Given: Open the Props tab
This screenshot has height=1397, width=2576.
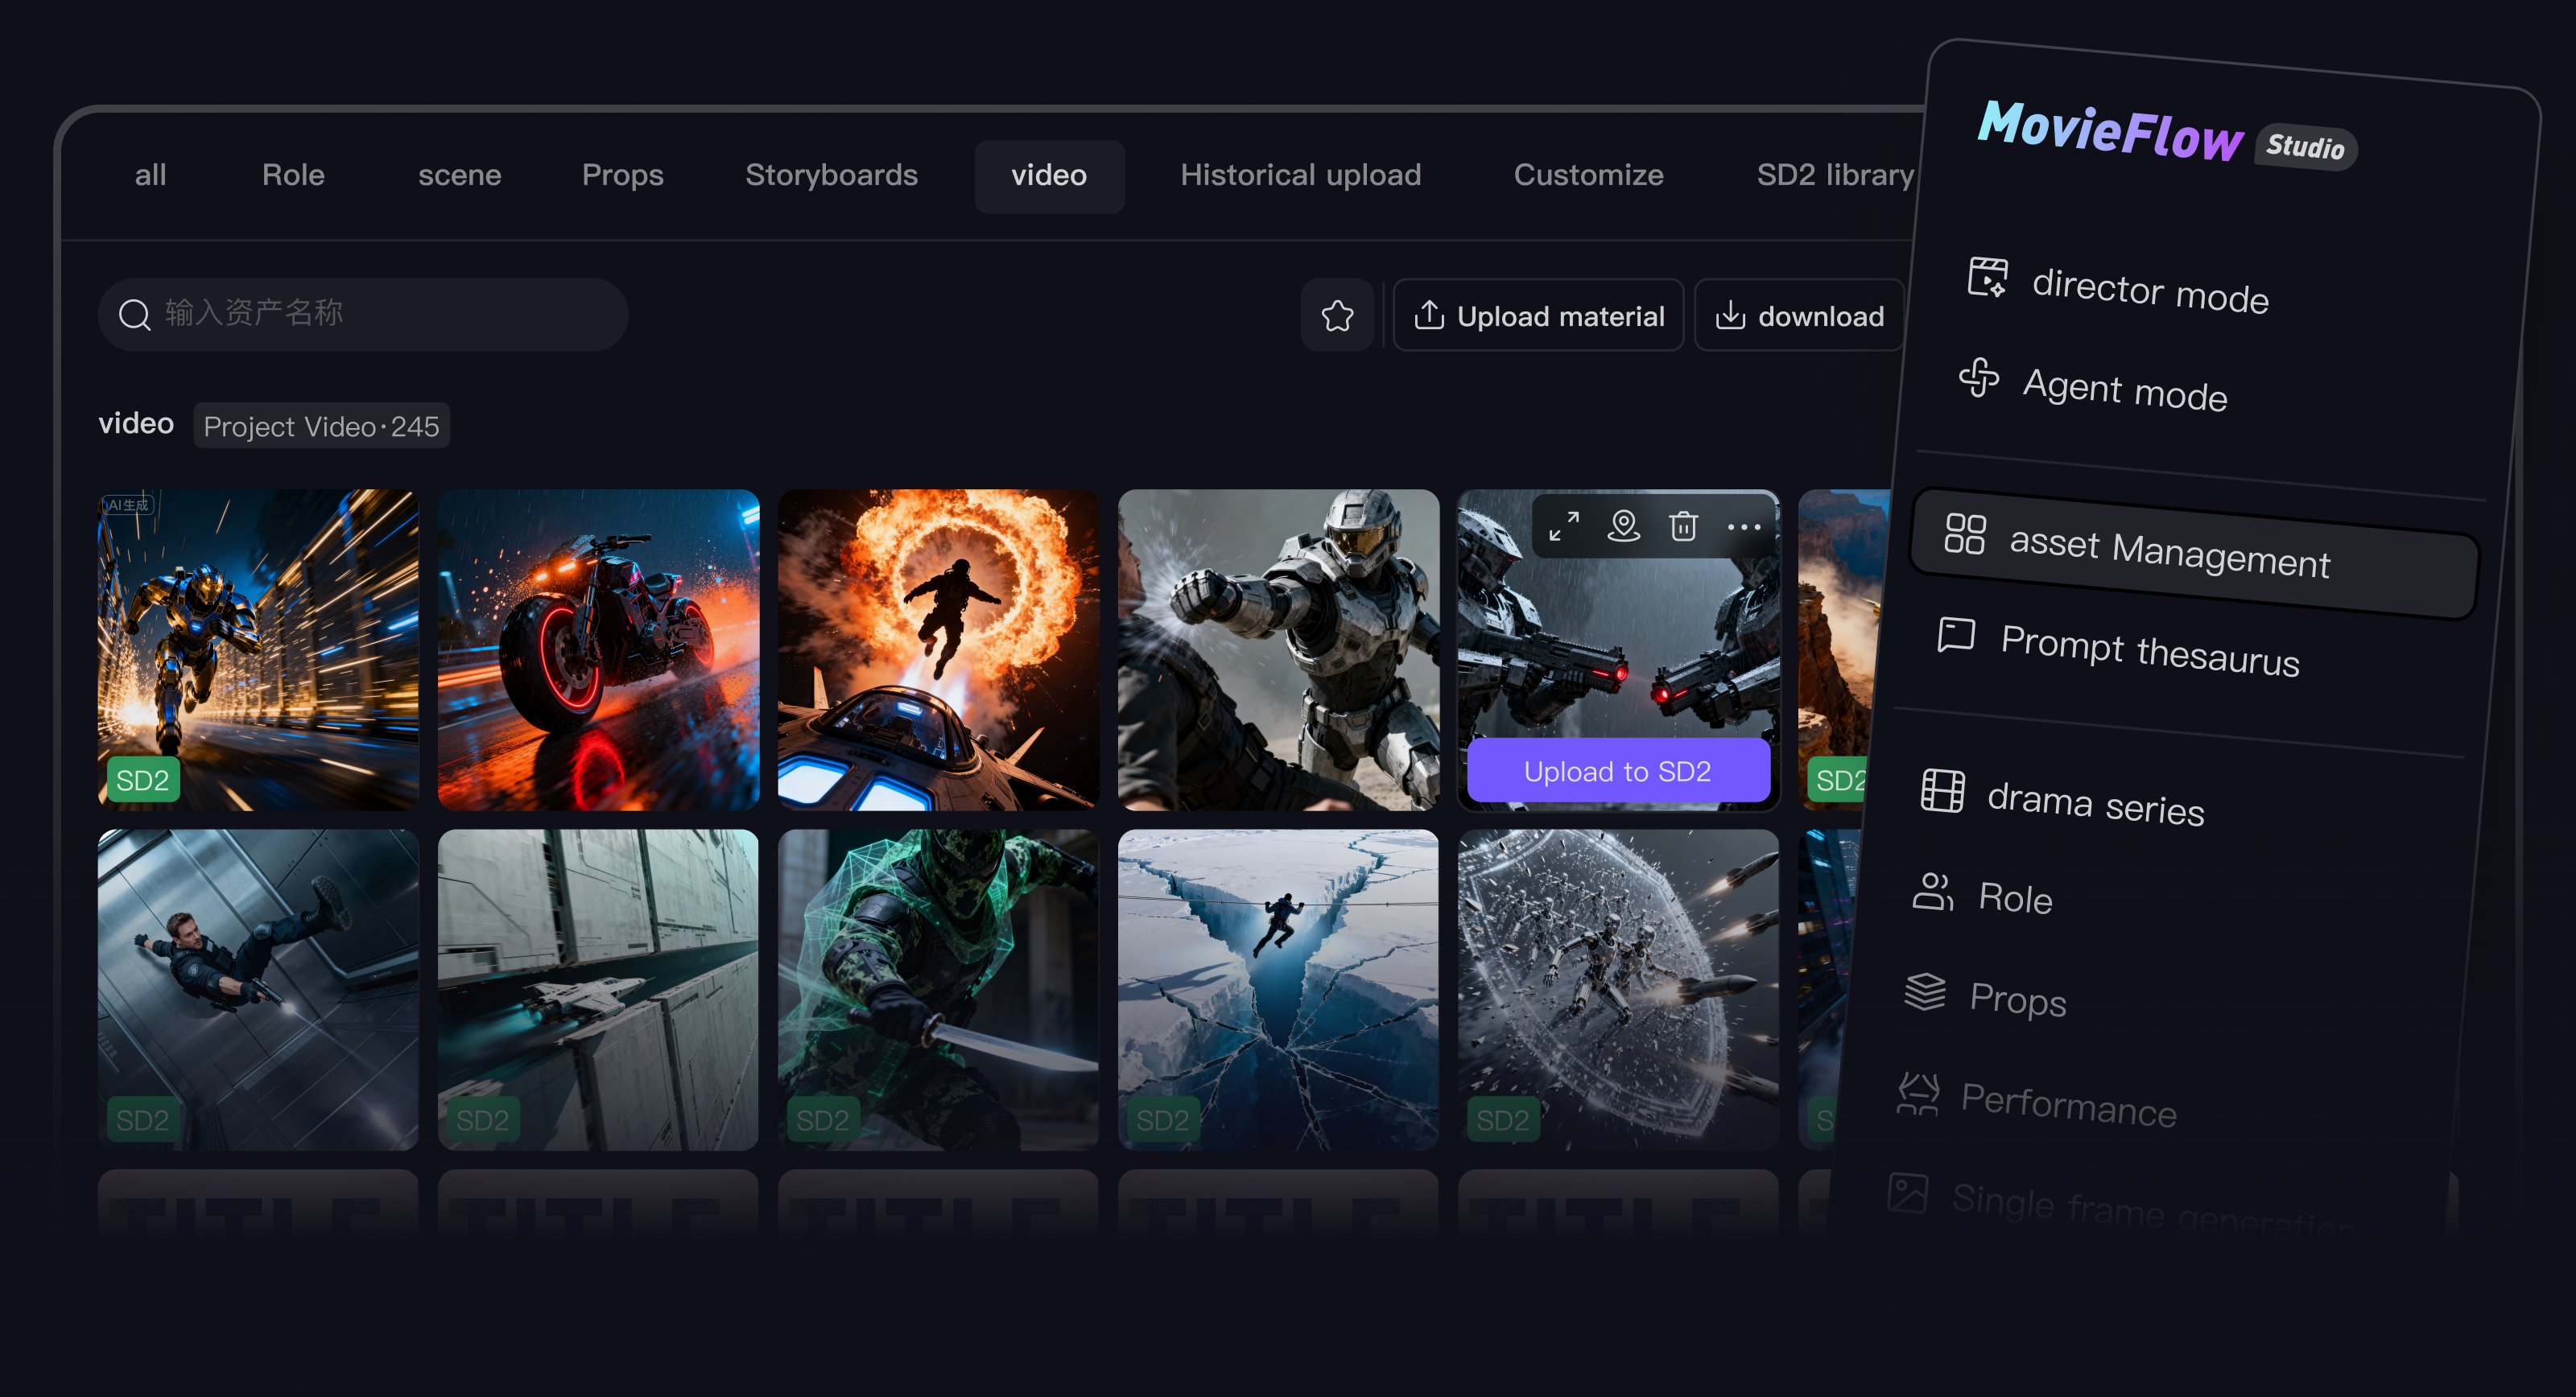Looking at the screenshot, I should (x=622, y=176).
